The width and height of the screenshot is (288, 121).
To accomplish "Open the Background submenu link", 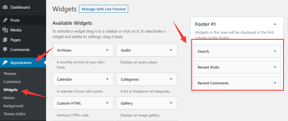I will click(13, 106).
